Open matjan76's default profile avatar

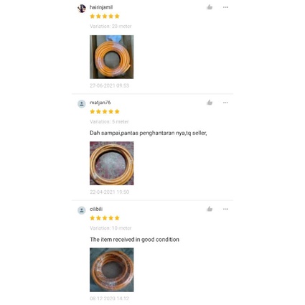pyautogui.click(x=82, y=104)
